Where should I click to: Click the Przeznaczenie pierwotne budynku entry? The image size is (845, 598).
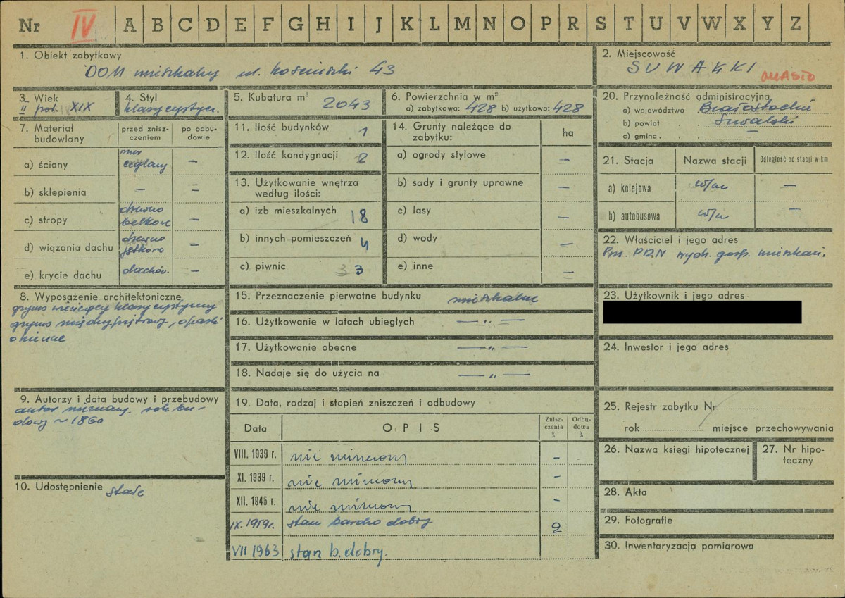click(x=493, y=299)
